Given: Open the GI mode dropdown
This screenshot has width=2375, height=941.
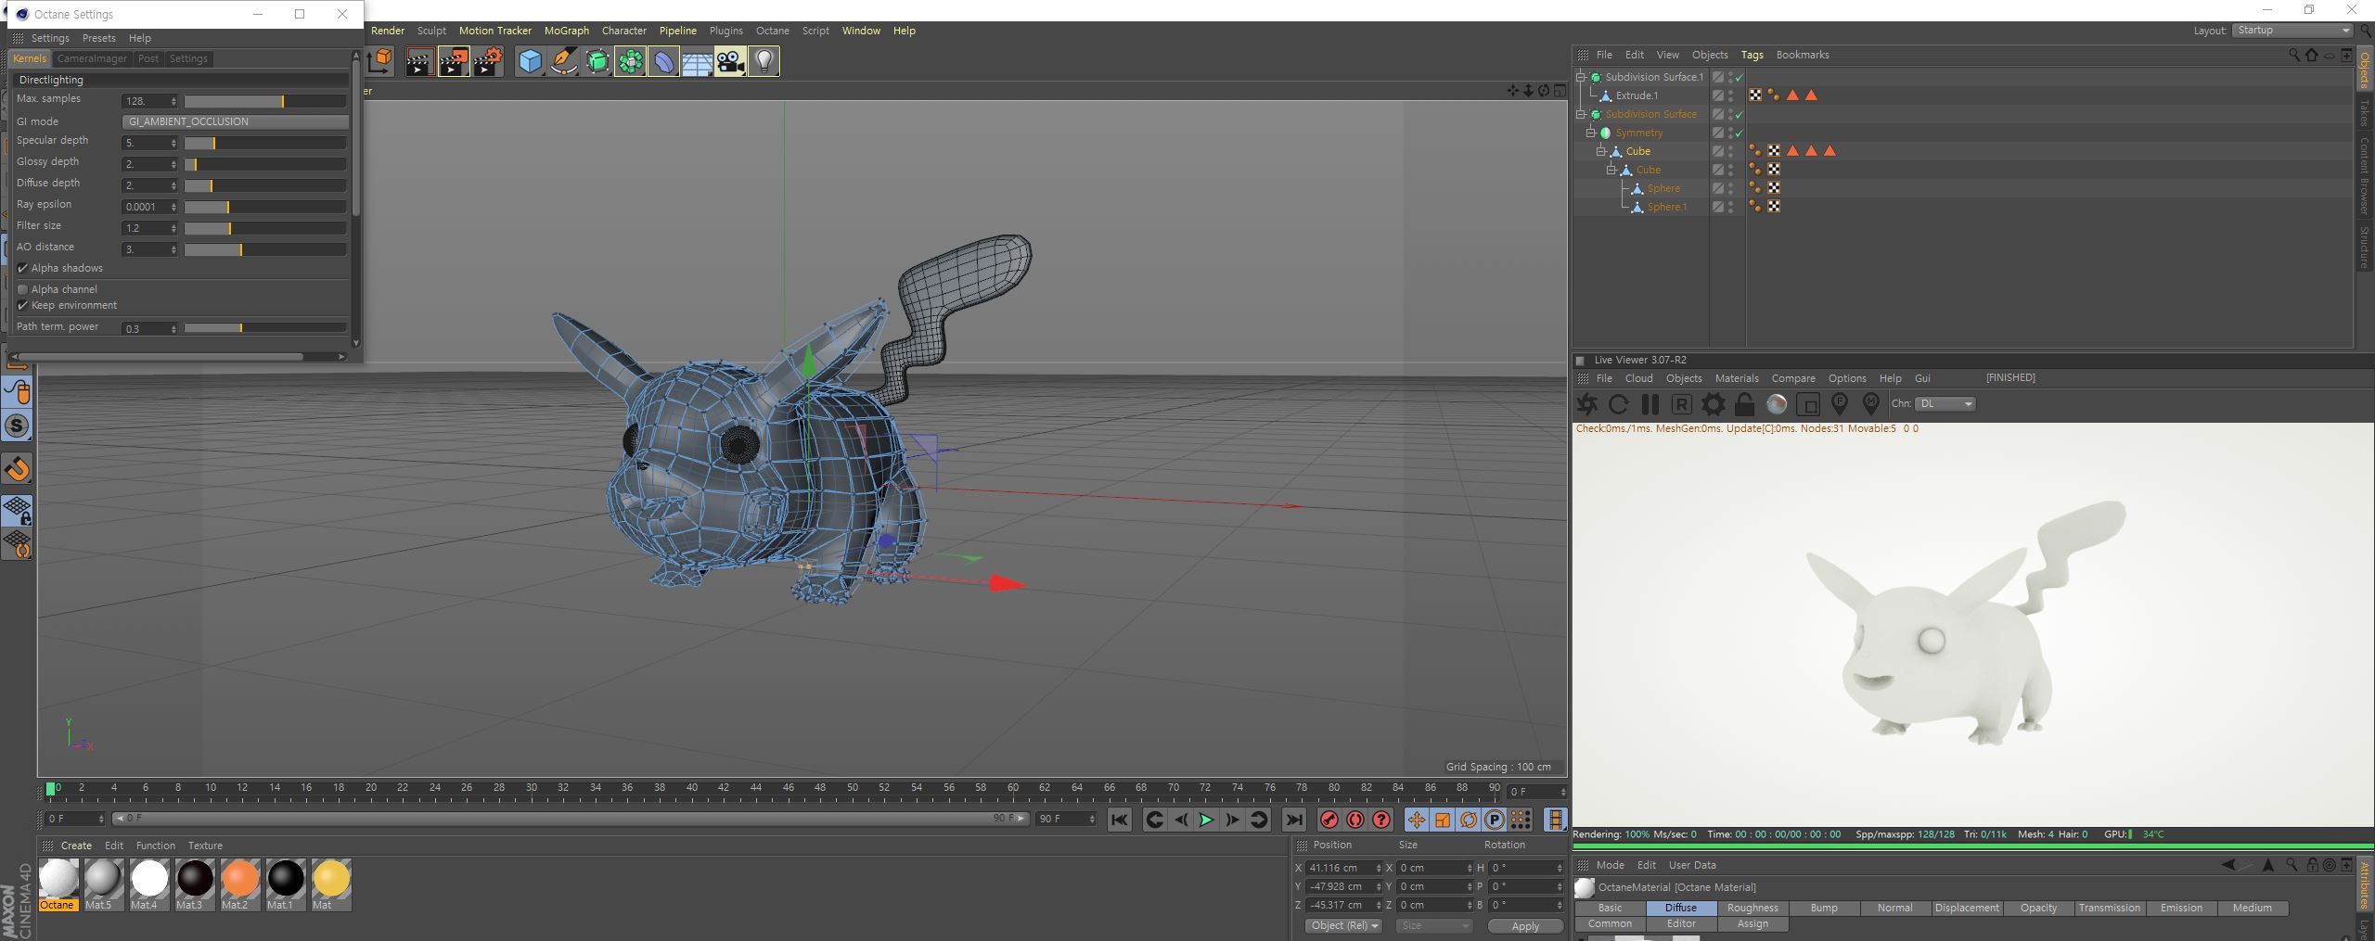Looking at the screenshot, I should [x=236, y=121].
